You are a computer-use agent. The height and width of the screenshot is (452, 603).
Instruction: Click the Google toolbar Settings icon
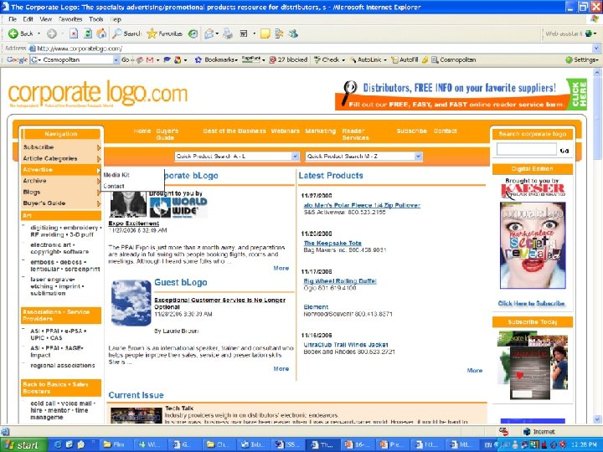click(x=569, y=60)
